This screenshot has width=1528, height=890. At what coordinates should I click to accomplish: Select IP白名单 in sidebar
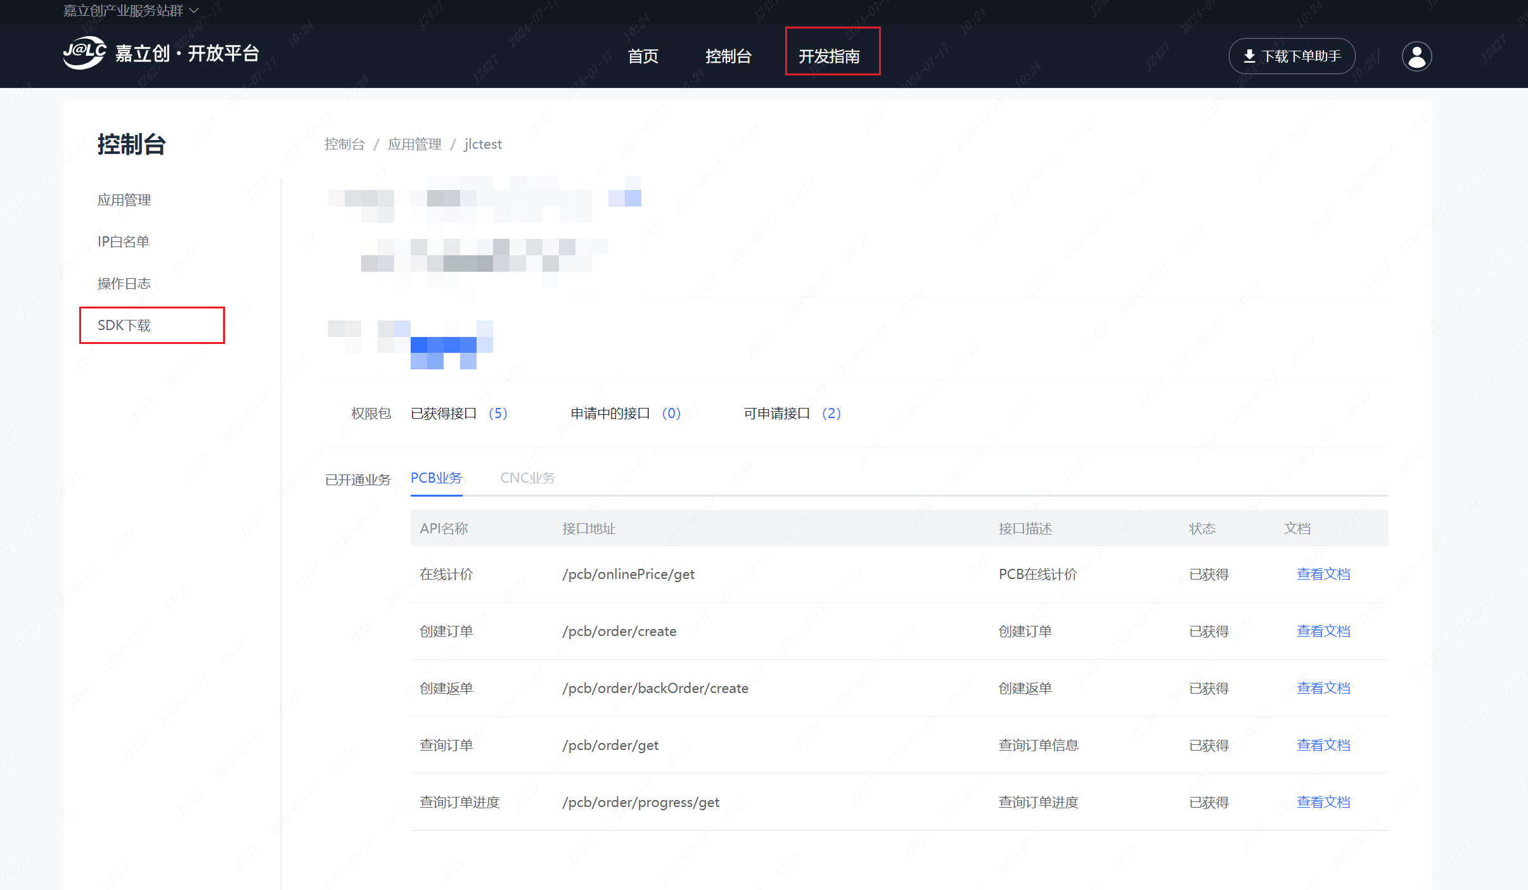point(124,242)
